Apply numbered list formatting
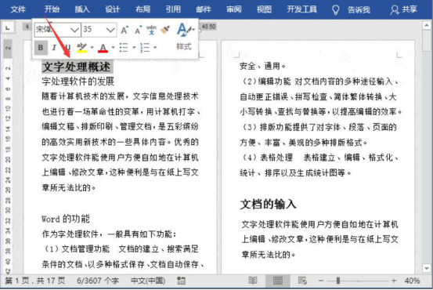Image resolution: width=433 pixels, height=290 pixels. (145, 48)
